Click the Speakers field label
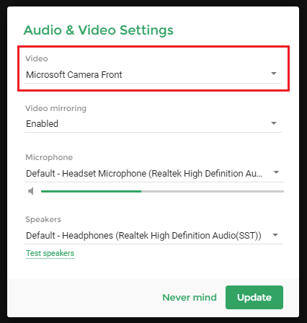The image size is (307, 323). (43, 219)
